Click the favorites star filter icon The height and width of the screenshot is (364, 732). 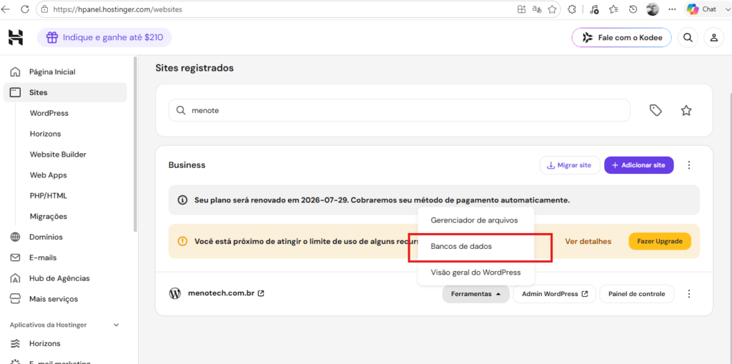(686, 110)
